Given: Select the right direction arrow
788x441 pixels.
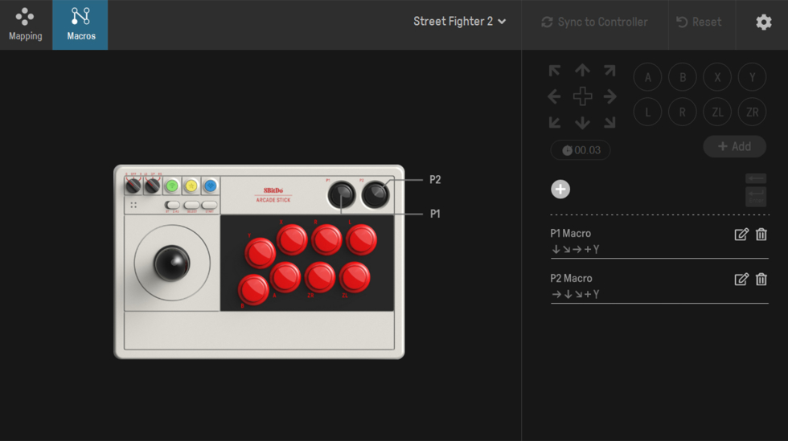Looking at the screenshot, I should (610, 96).
